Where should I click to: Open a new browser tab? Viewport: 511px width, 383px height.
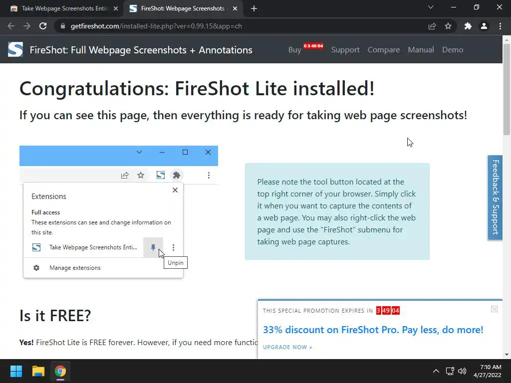[x=254, y=8]
